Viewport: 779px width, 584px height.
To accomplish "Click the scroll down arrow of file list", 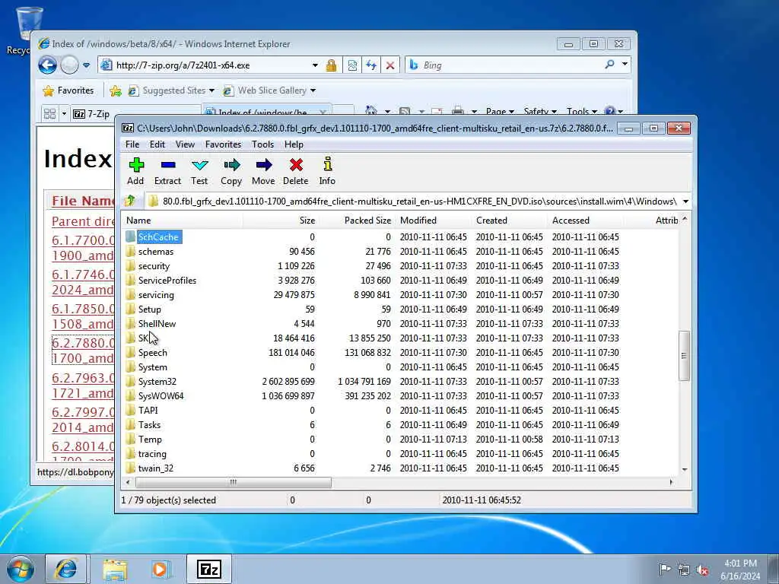I will [685, 469].
